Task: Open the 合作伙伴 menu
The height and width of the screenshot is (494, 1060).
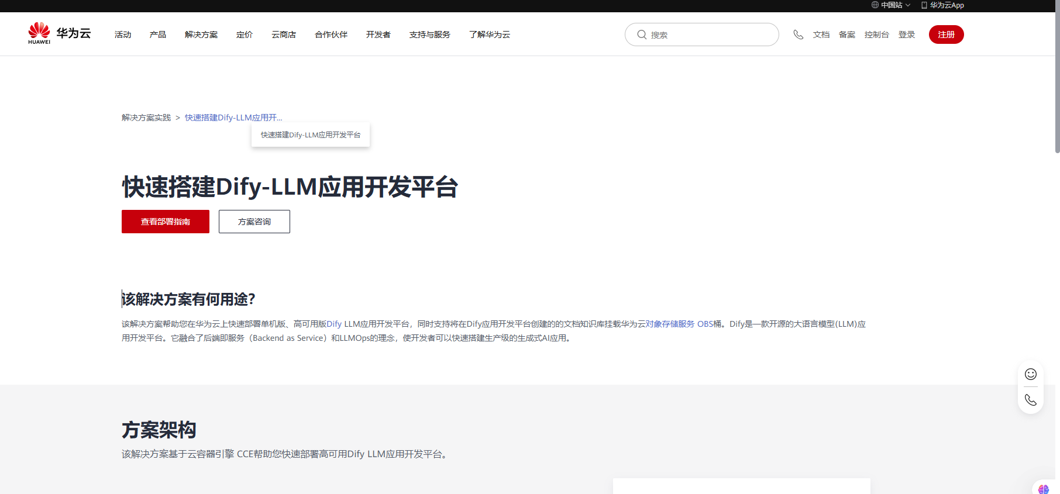Action: pyautogui.click(x=331, y=34)
